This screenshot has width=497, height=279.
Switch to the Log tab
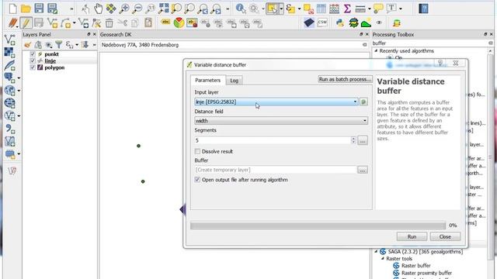click(x=234, y=81)
